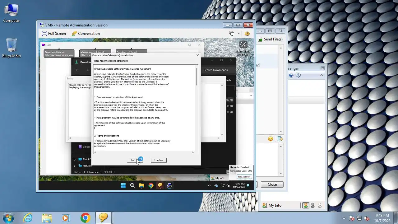Show hidden icons in remote system tray
This screenshot has width=398, height=224.
(x=209, y=185)
